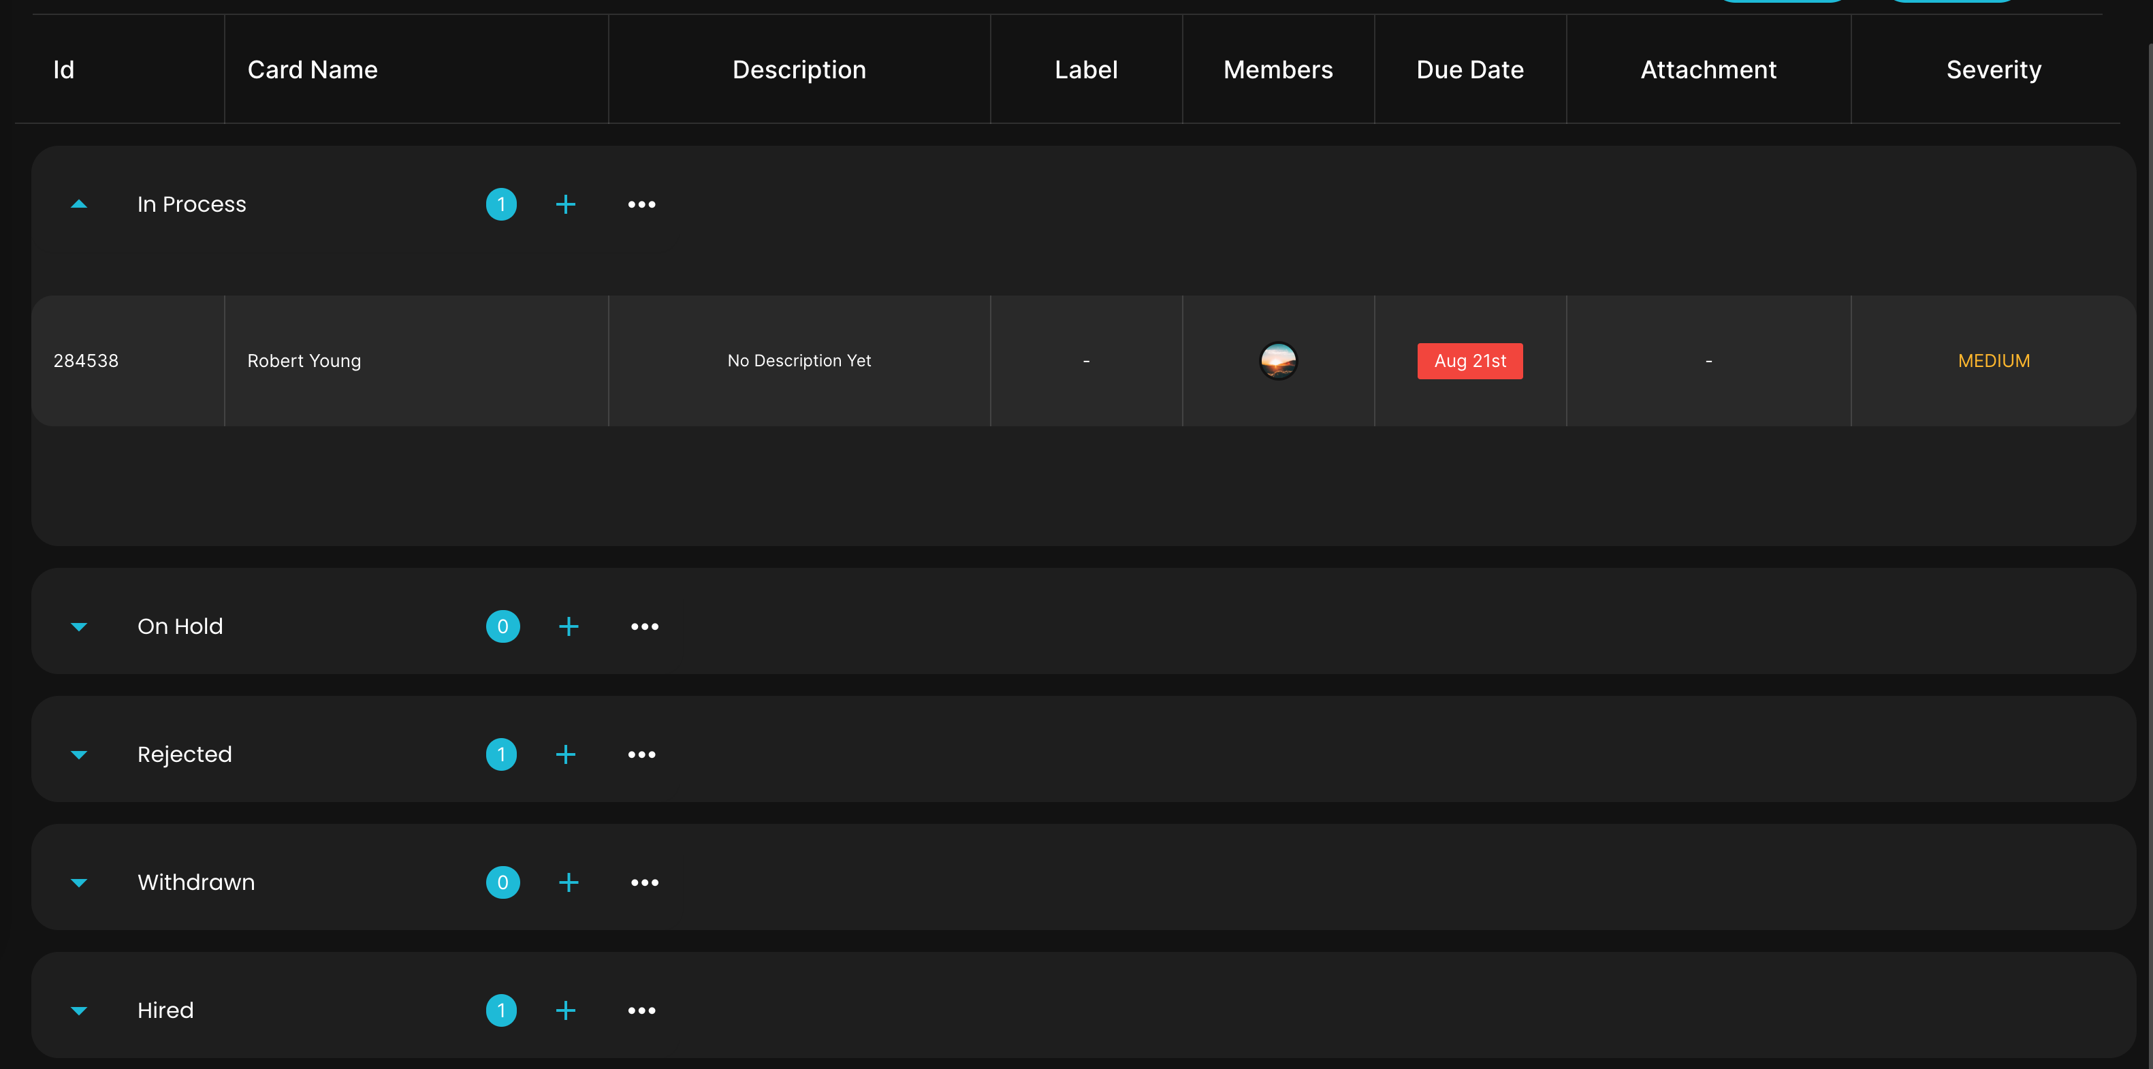Screen dimensions: 2153x1069
Task: Expand the On Hold section
Action: (80, 627)
